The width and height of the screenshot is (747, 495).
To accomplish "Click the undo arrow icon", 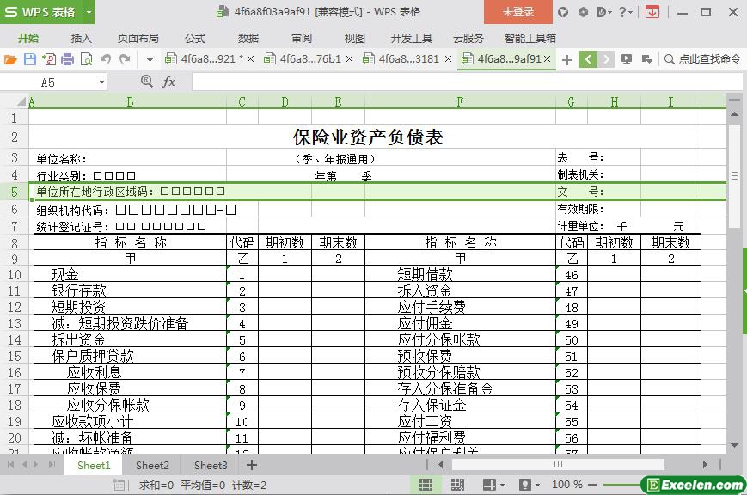I will [105, 59].
